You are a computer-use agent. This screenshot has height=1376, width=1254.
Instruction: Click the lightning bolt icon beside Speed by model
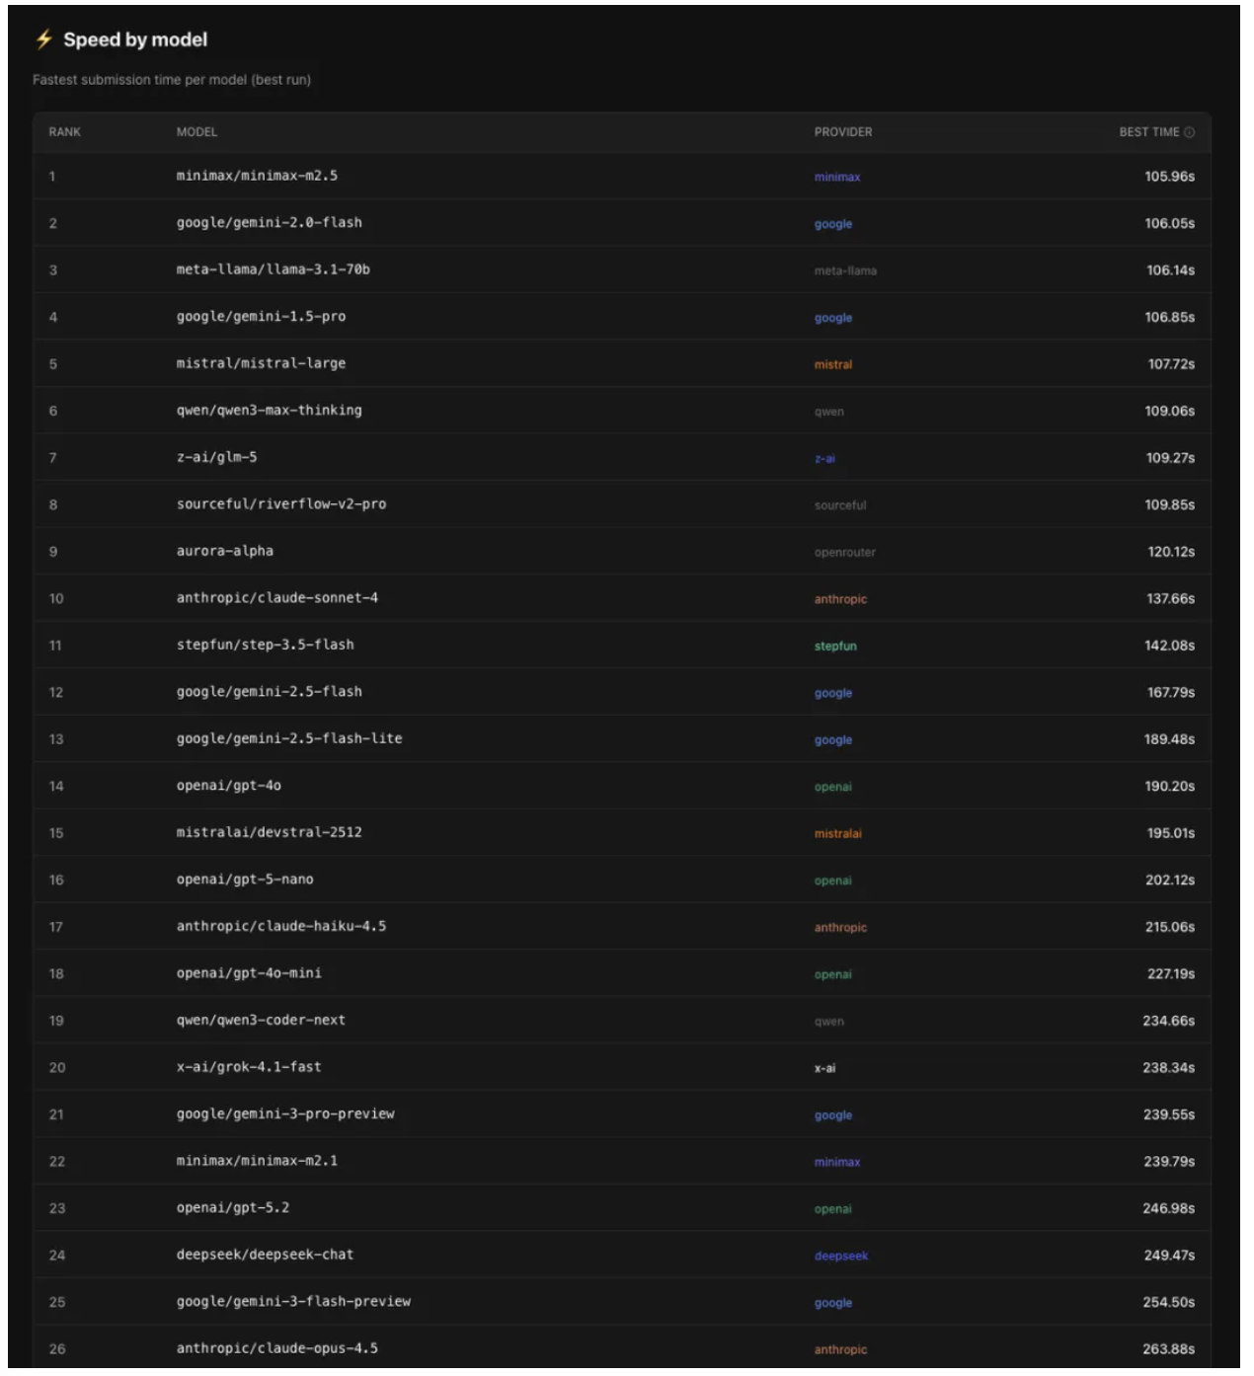pos(44,39)
